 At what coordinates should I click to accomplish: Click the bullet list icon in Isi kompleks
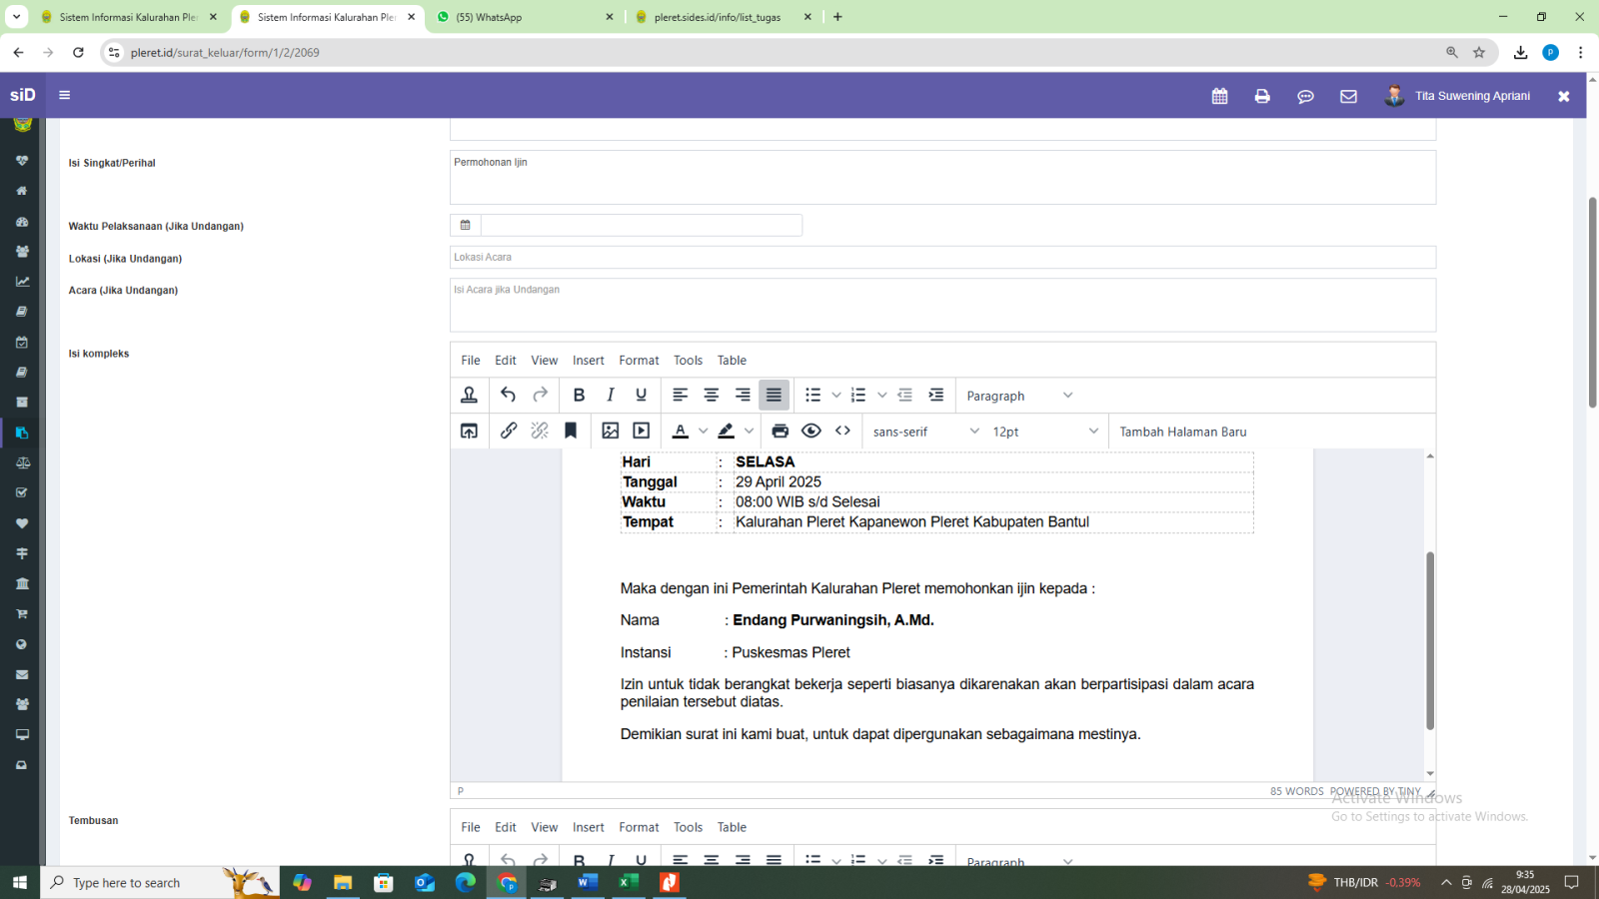(x=813, y=396)
